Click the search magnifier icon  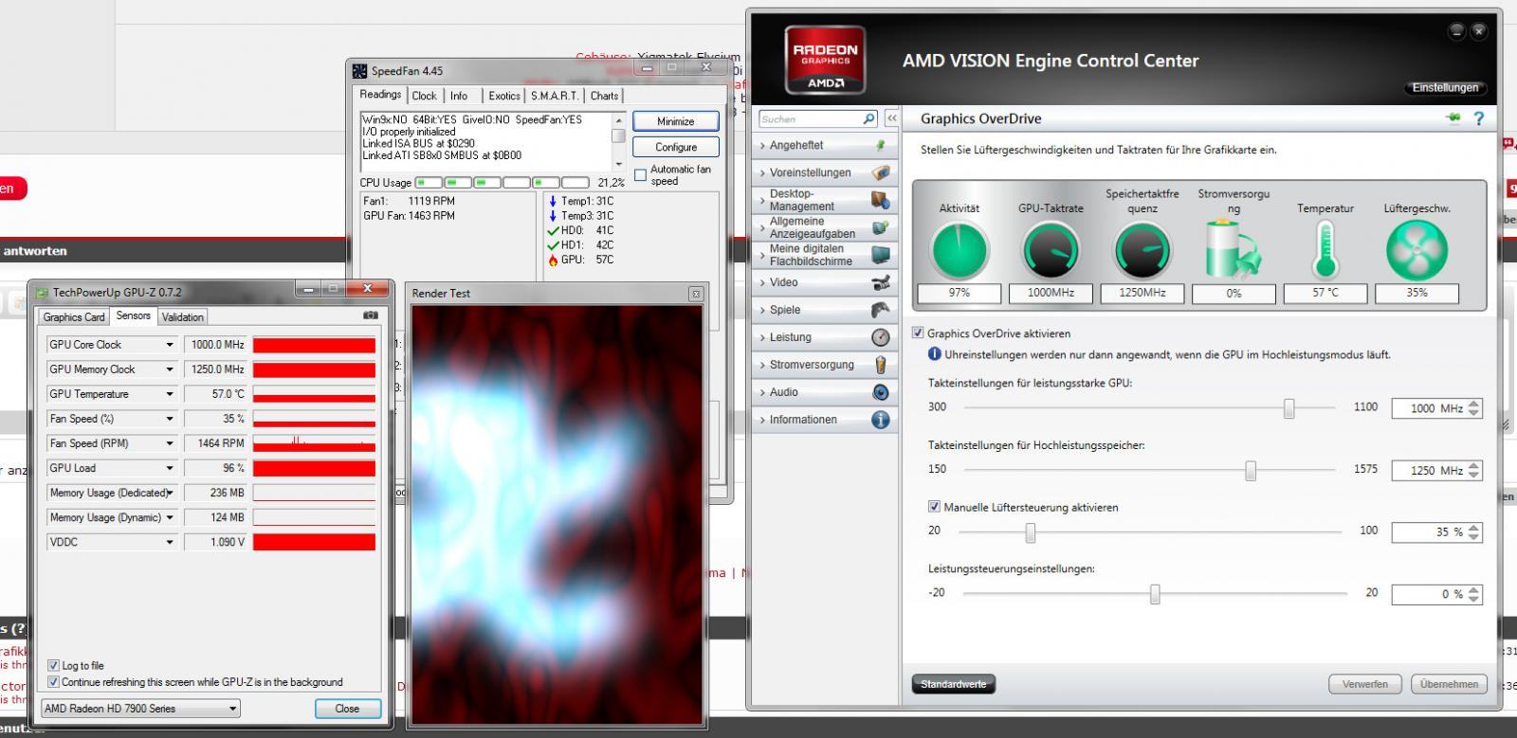coord(868,118)
